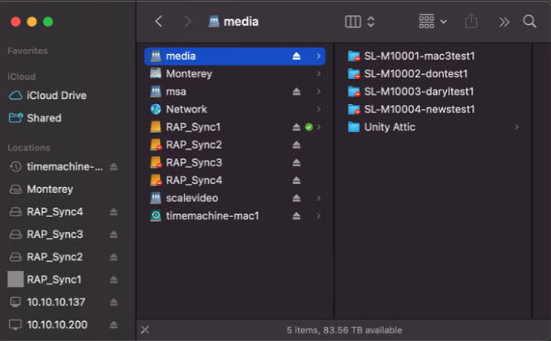
Task: Select RAP_Sync2 in the sidebar
Action: coord(46,257)
